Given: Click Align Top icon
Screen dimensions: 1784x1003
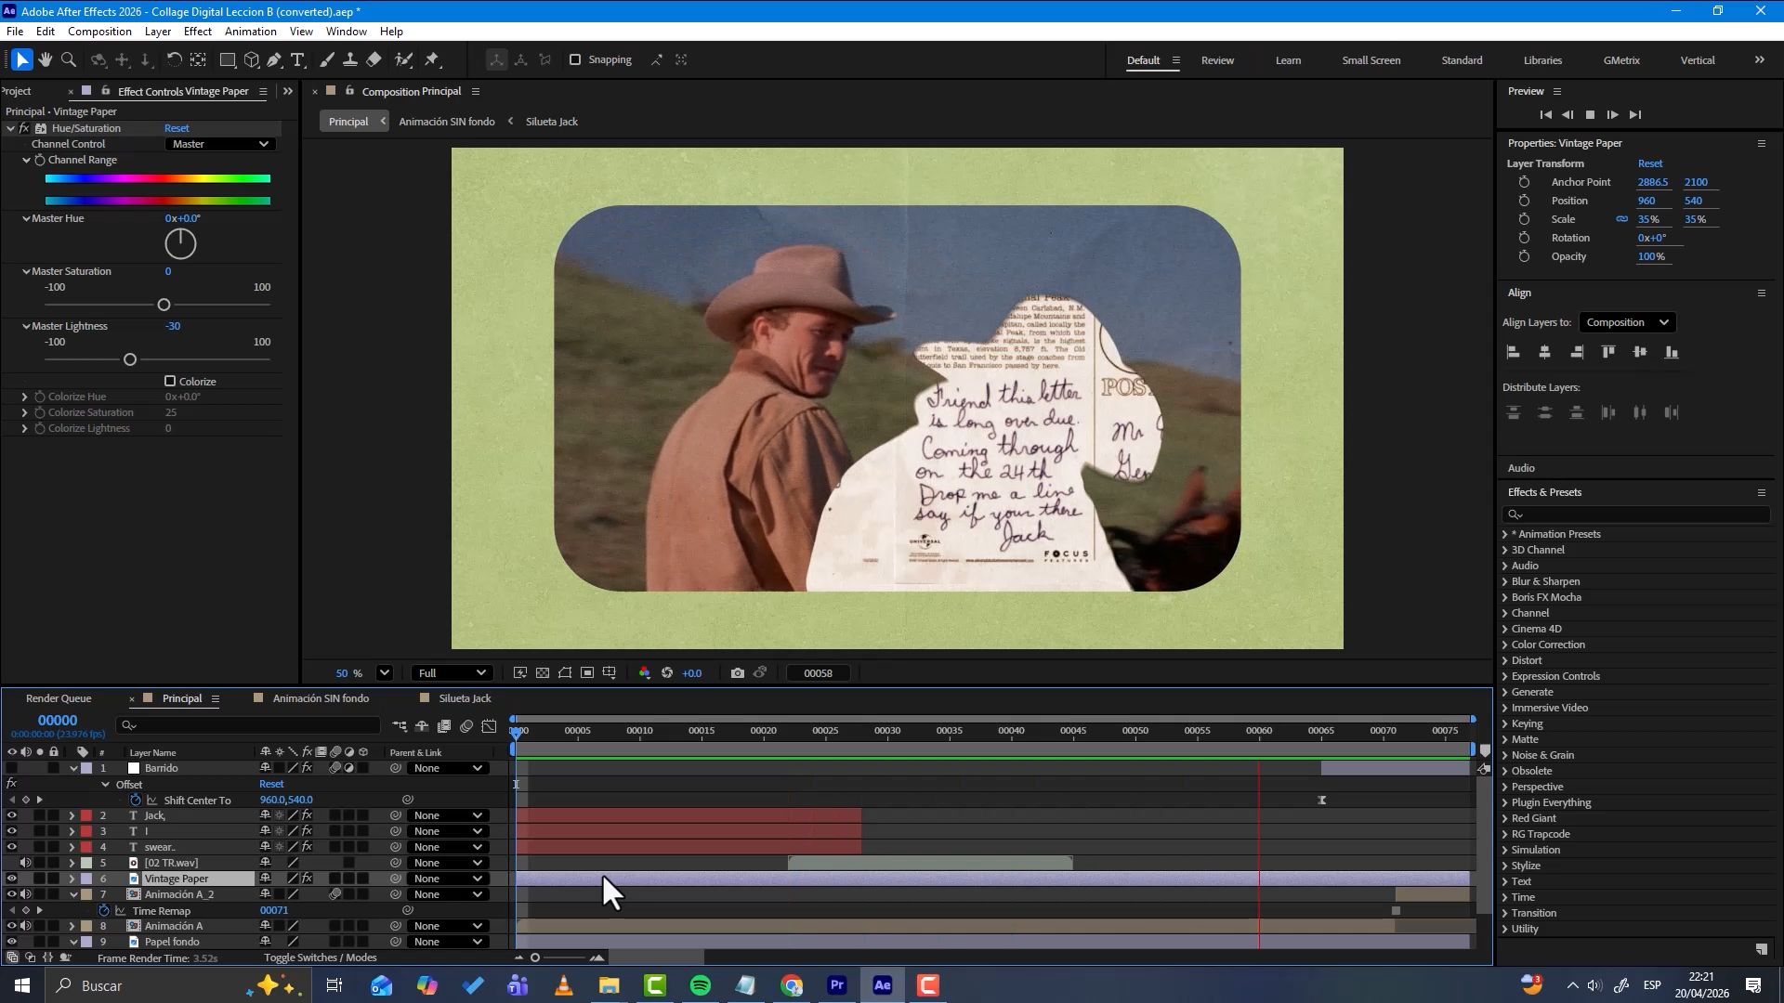Looking at the screenshot, I should coord(1608,352).
